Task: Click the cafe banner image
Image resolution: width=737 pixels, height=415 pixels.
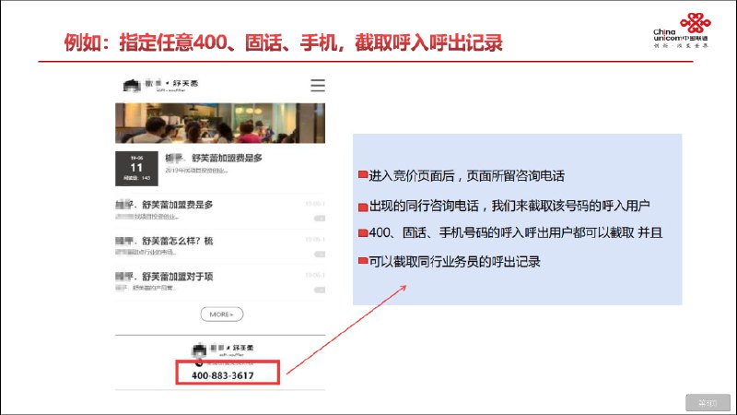Action: [221, 123]
